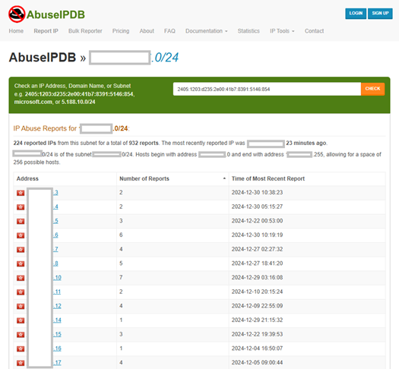Open the address link ending in .6
This screenshot has height=369, width=399.
(x=55, y=235)
